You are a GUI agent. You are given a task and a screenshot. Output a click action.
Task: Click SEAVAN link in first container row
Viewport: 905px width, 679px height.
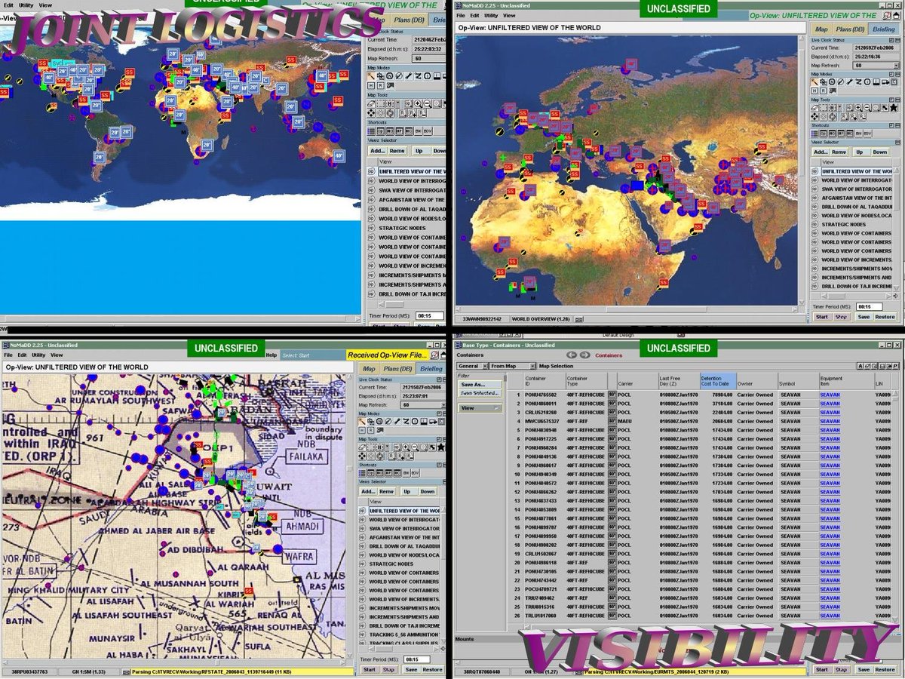pos(830,395)
